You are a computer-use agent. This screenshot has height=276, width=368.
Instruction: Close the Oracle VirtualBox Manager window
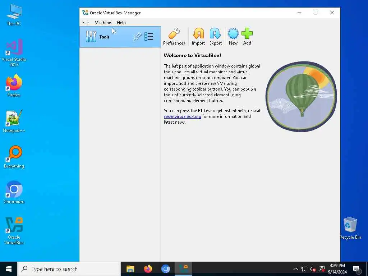click(332, 13)
